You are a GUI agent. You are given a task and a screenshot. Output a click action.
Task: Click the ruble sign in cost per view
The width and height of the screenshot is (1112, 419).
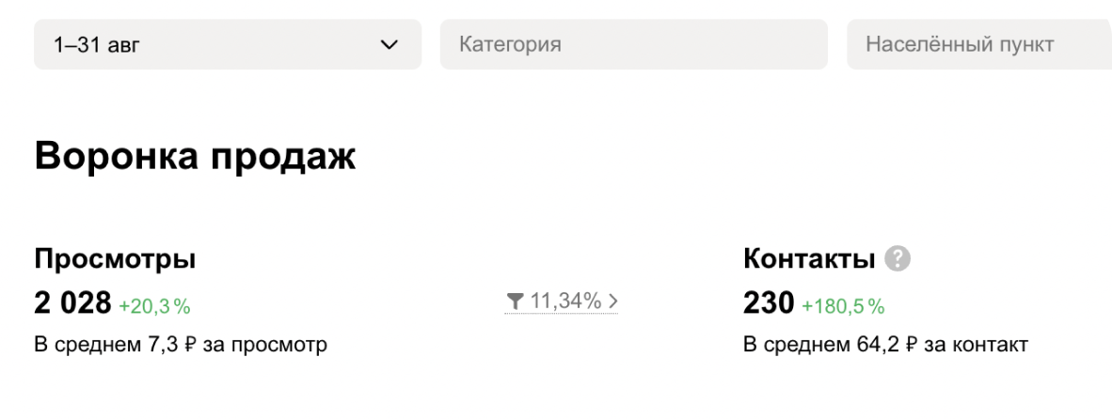pos(189,345)
